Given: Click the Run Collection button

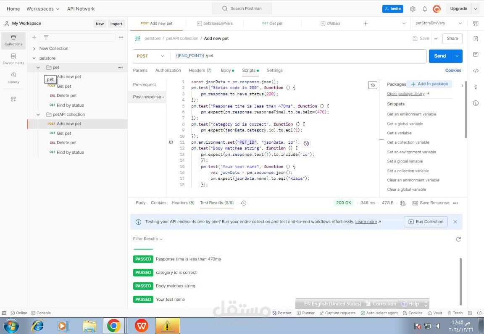Looking at the screenshot, I should click(426, 221).
